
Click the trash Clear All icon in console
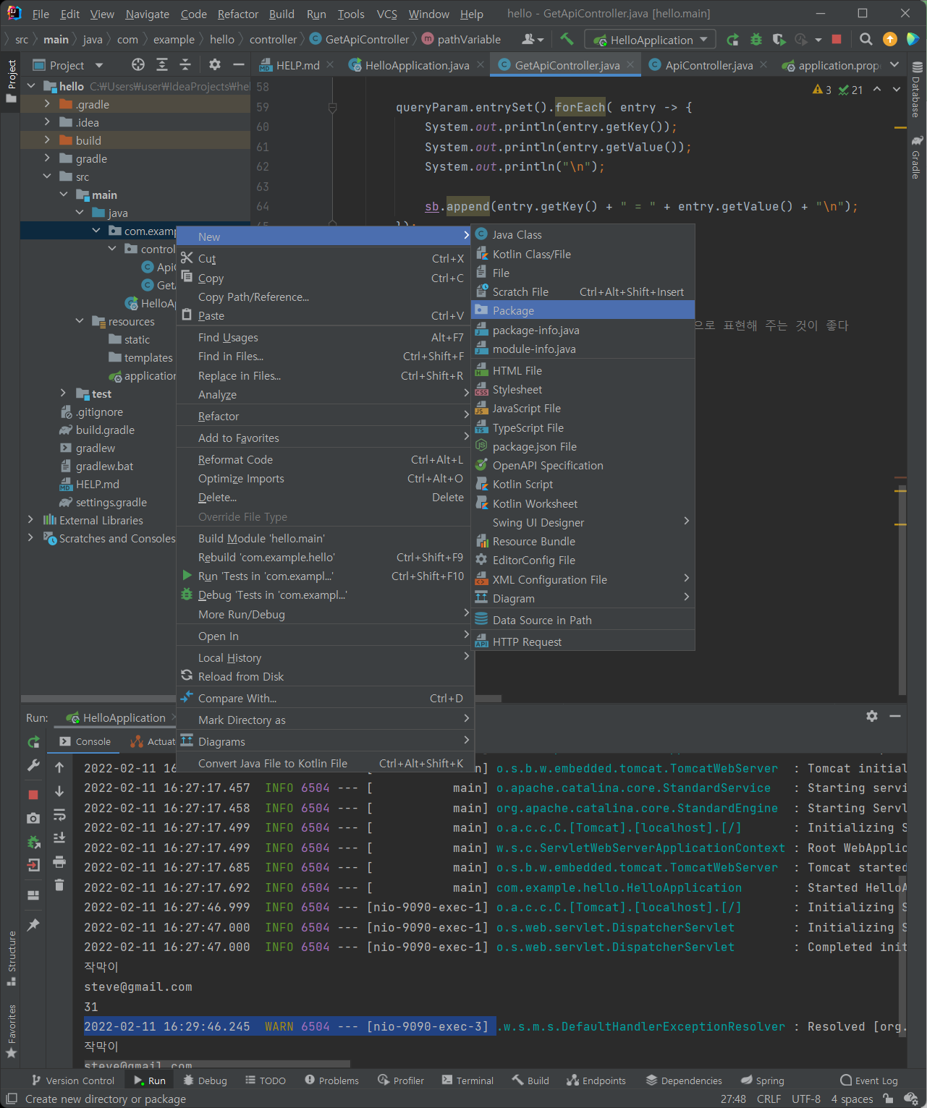click(x=59, y=885)
